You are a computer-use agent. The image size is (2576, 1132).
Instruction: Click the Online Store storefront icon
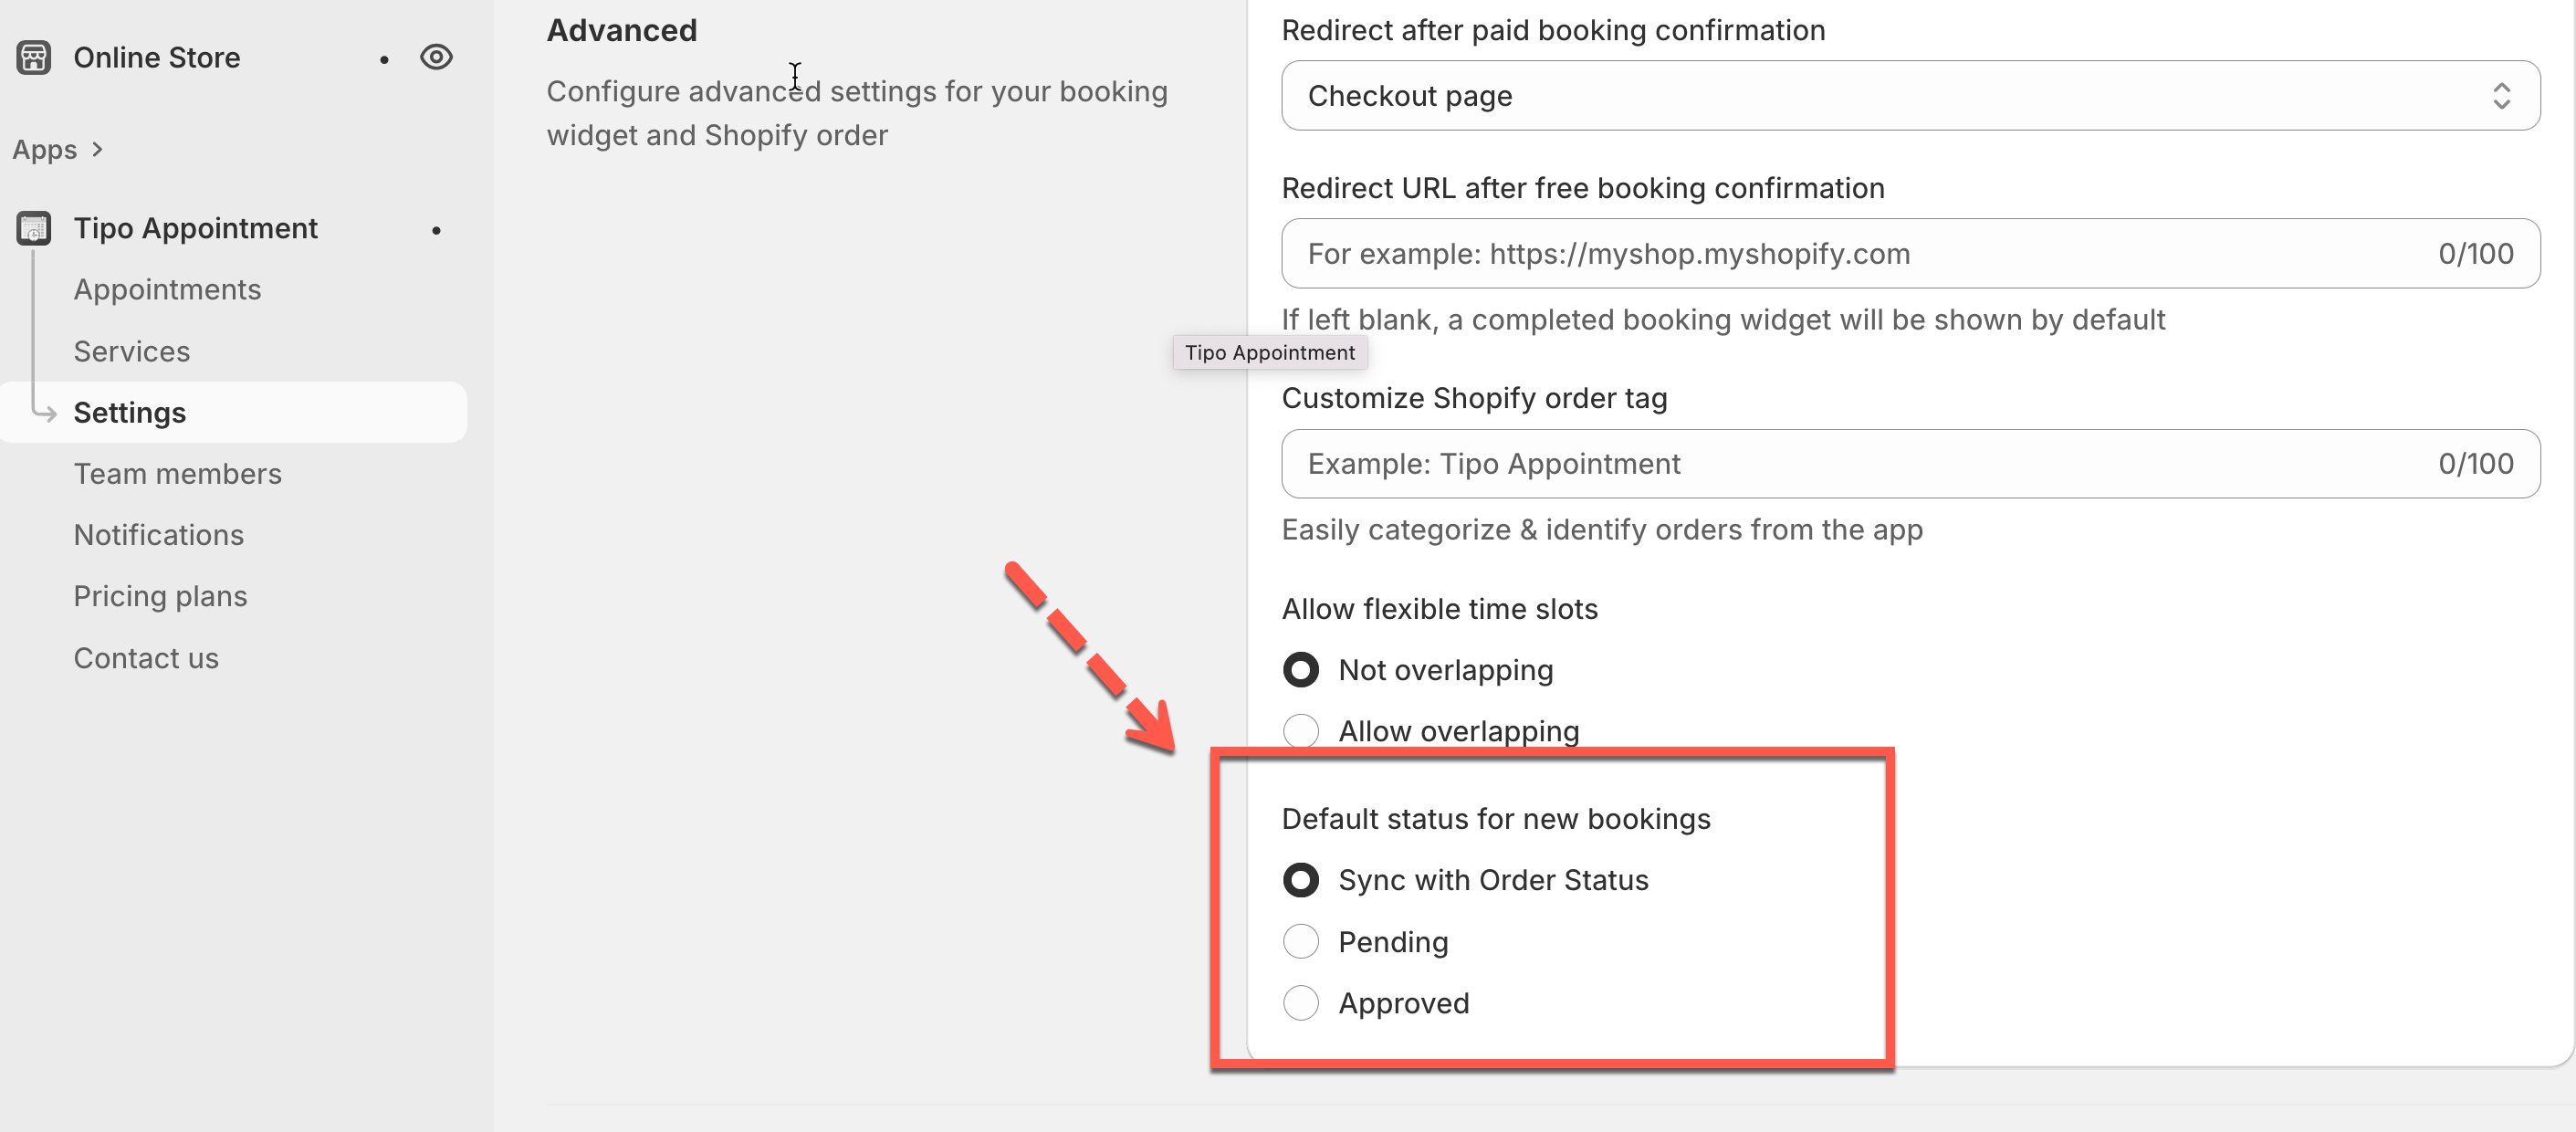tap(34, 58)
